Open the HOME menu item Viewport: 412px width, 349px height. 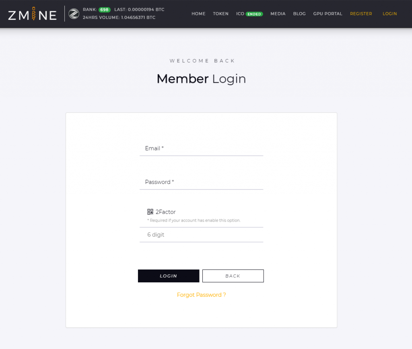click(x=198, y=14)
